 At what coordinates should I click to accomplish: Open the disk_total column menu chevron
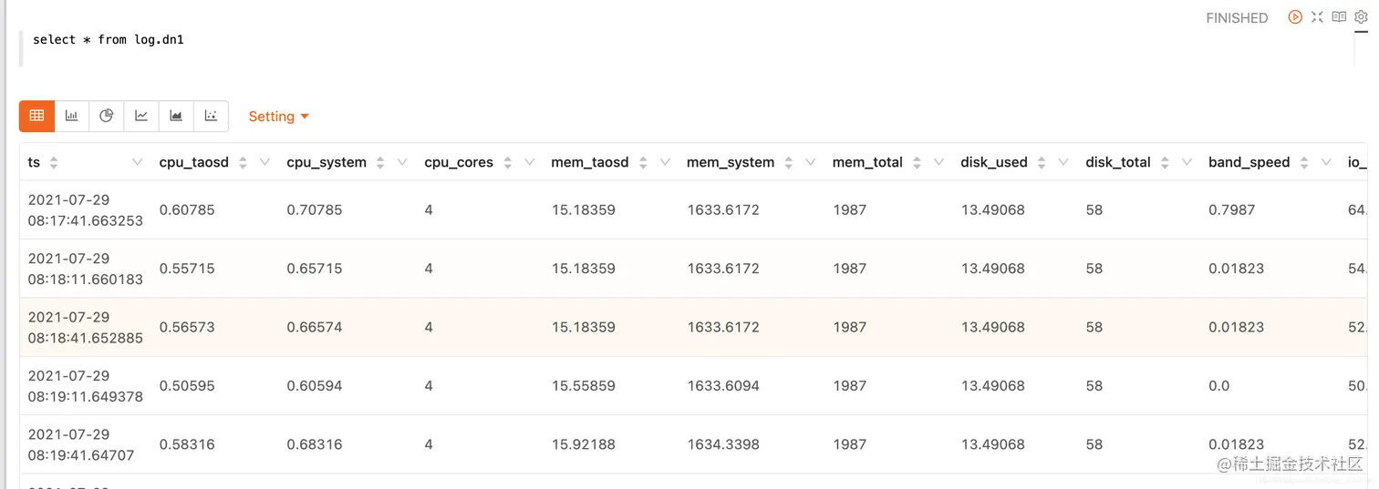tap(1187, 162)
